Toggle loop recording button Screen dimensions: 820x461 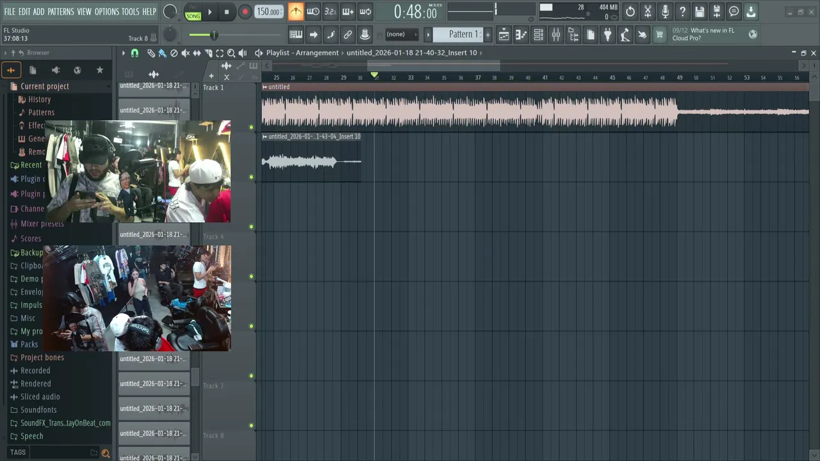(x=365, y=12)
